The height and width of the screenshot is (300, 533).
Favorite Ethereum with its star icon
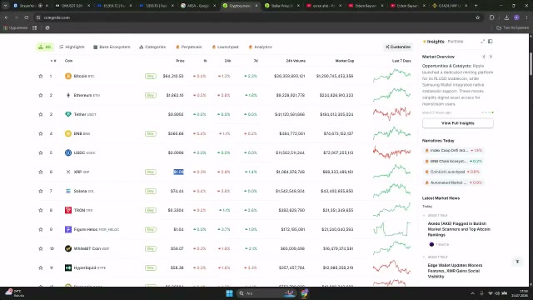tap(41, 95)
